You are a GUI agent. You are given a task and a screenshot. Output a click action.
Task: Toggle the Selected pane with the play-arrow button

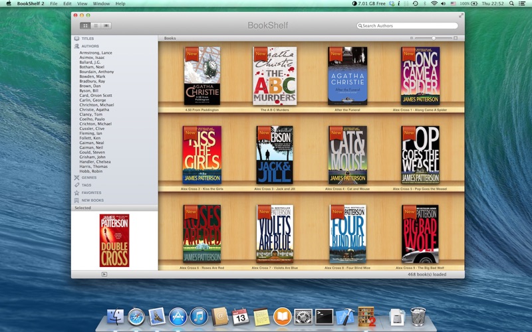[104, 274]
